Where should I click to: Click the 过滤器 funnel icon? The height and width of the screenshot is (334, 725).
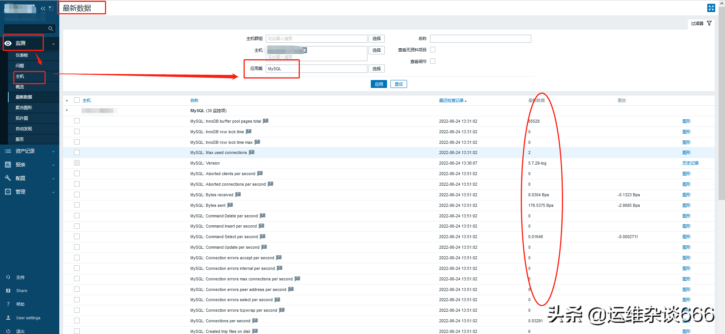(709, 23)
